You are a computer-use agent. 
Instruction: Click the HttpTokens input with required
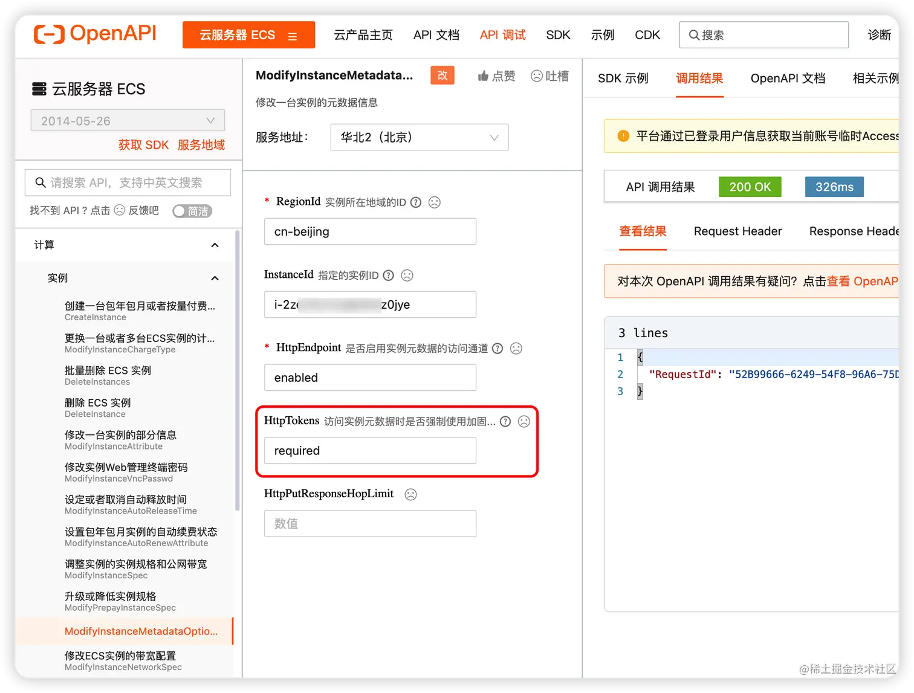tap(370, 451)
